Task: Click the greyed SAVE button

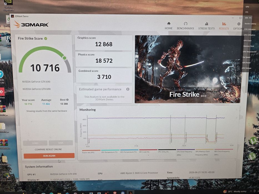Action: click(61, 143)
